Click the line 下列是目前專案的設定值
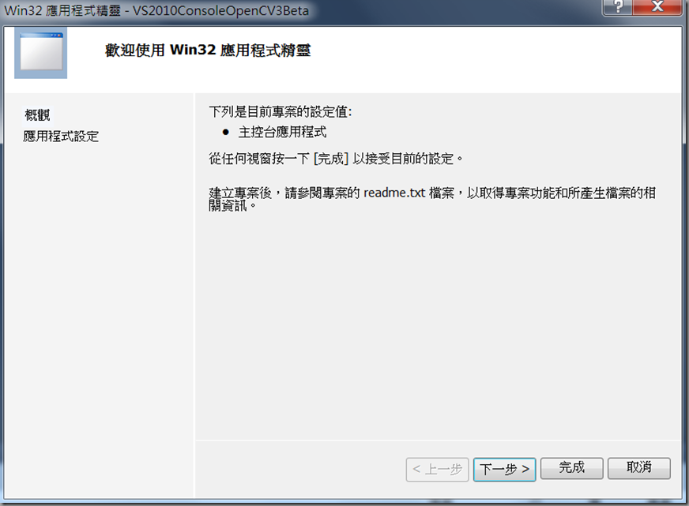 280,111
